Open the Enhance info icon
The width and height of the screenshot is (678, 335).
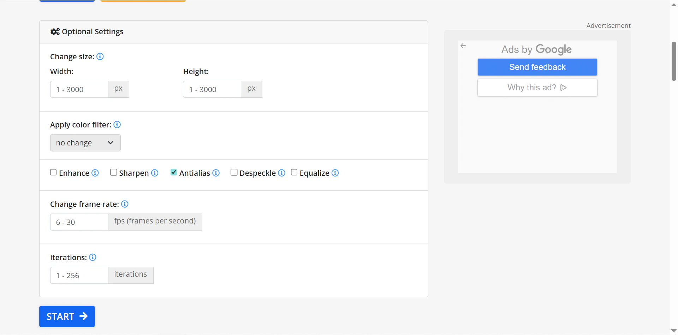point(95,173)
